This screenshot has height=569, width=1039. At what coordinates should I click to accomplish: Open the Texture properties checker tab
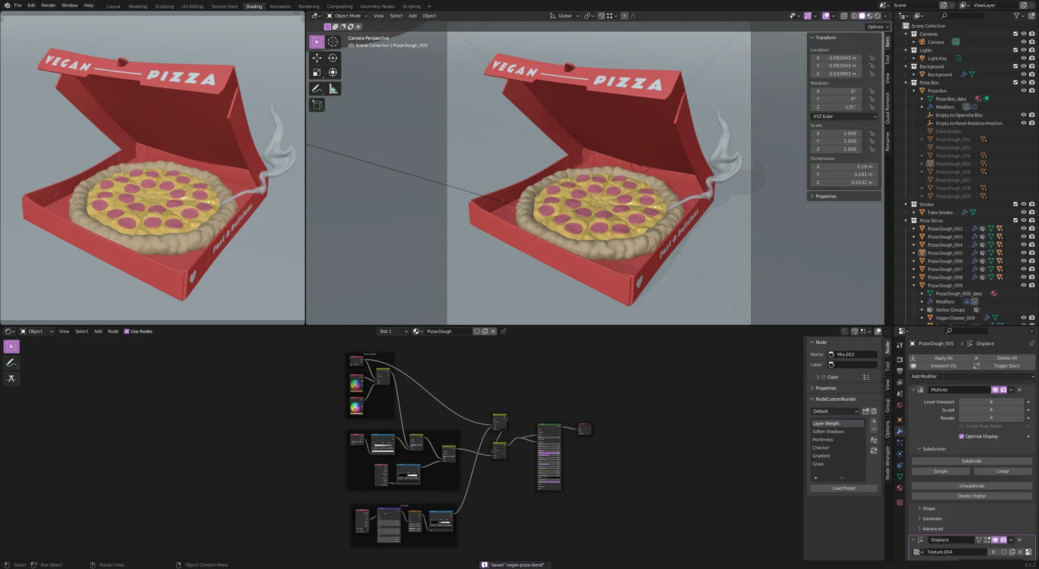[899, 502]
